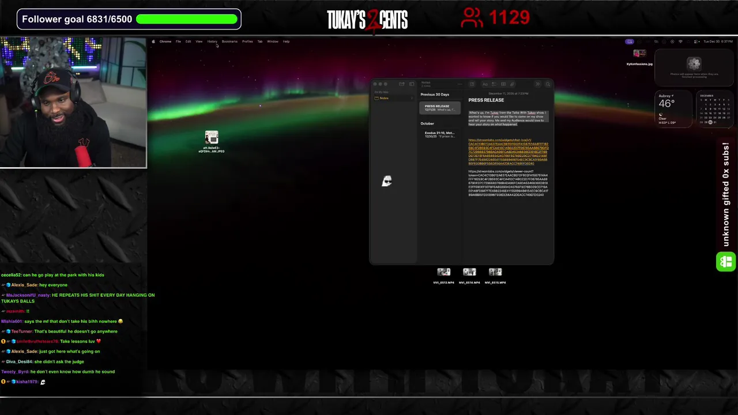The width and height of the screenshot is (738, 415).
Task: Select the MVI_6515.MP4 desktop video file
Action: pyautogui.click(x=495, y=276)
